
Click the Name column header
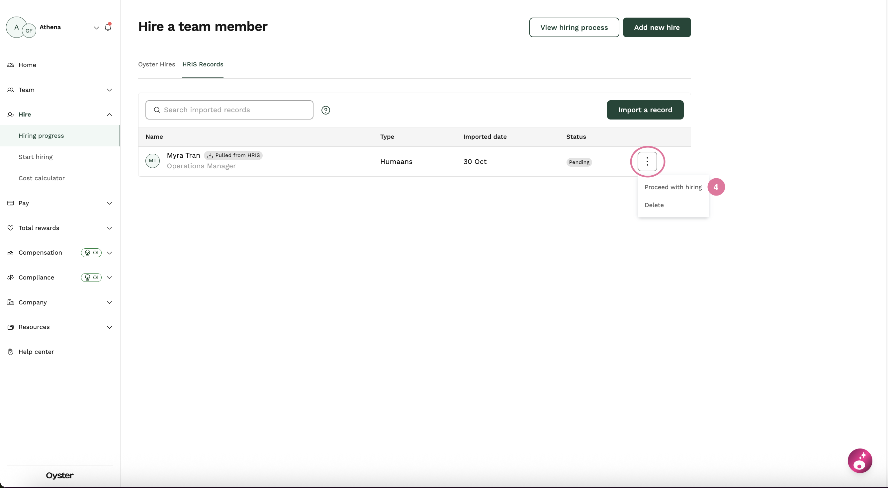point(154,137)
